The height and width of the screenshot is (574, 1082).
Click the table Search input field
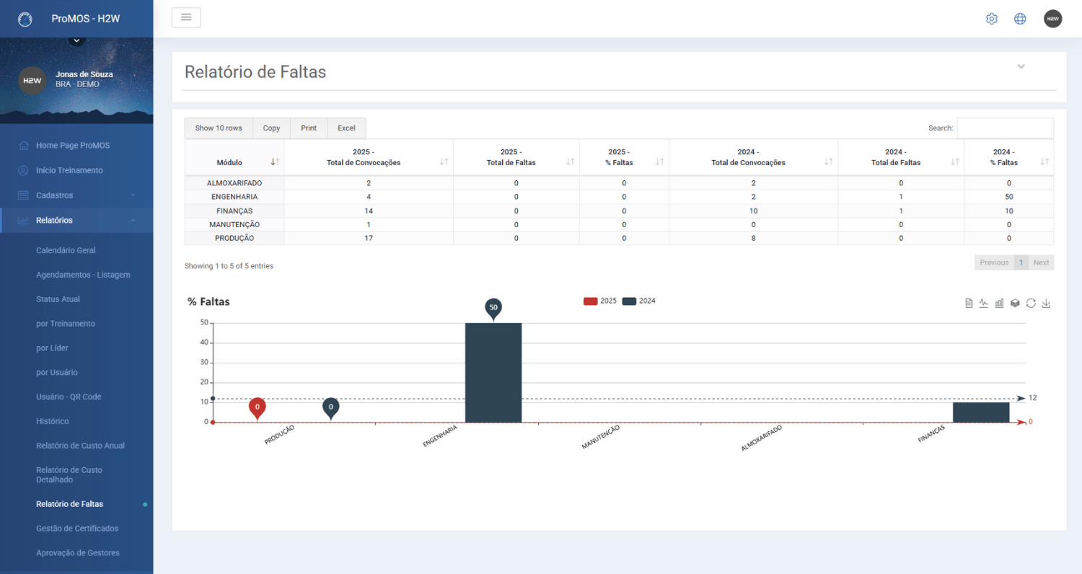tap(1005, 128)
